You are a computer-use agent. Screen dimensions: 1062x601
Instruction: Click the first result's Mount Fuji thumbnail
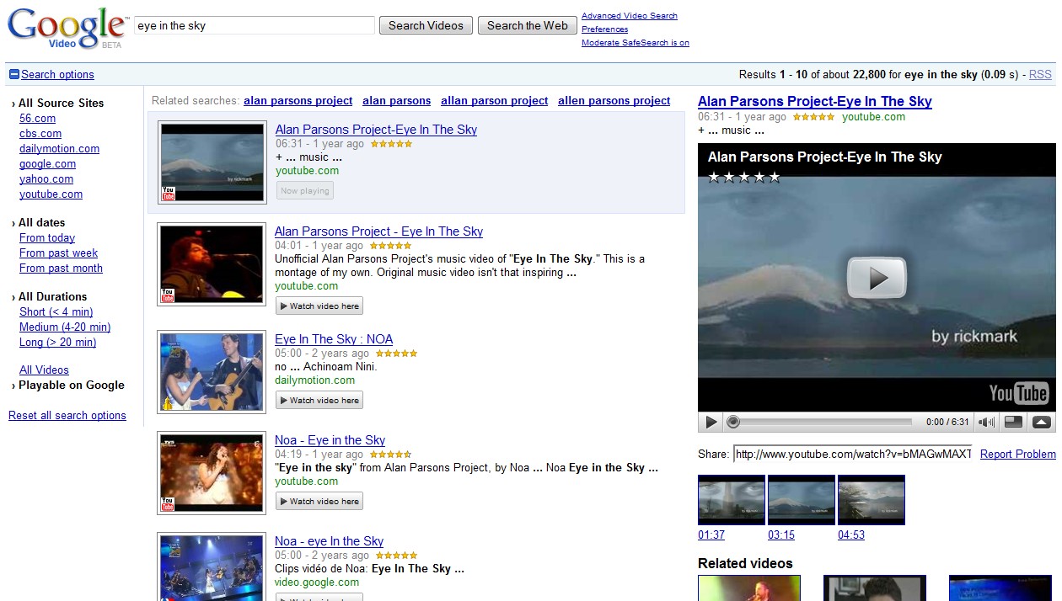pyautogui.click(x=212, y=162)
